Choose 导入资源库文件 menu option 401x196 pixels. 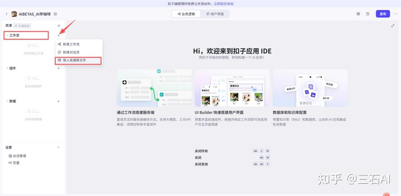click(x=74, y=60)
